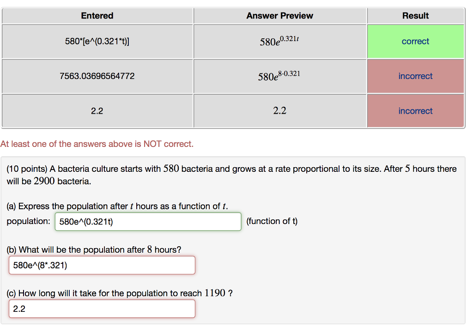Select the part (b) answer box

(x=102, y=265)
